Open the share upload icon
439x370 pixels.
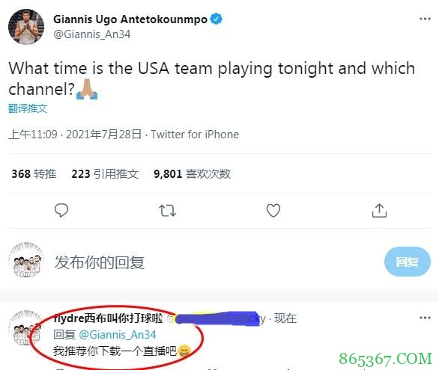[x=379, y=211]
